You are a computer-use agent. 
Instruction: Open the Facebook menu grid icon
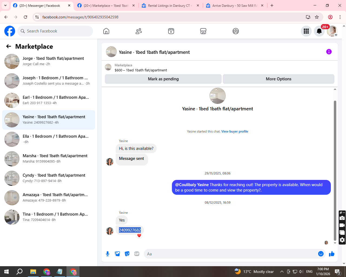pos(306,31)
